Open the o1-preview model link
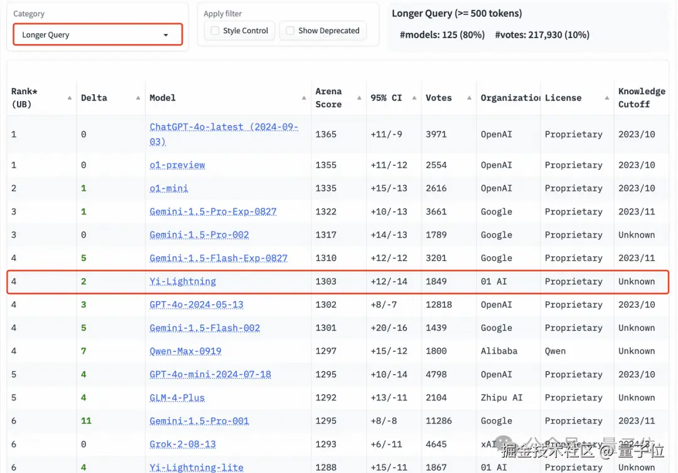This screenshot has height=473, width=678. coord(177,165)
